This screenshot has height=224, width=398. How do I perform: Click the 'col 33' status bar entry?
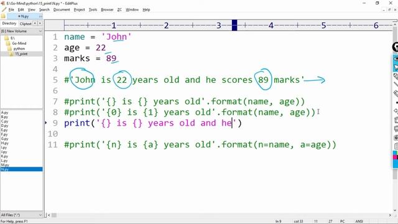[x=298, y=222]
